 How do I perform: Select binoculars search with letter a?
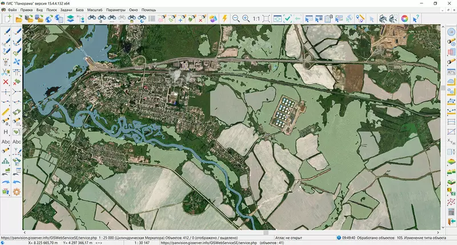[x=101, y=18]
